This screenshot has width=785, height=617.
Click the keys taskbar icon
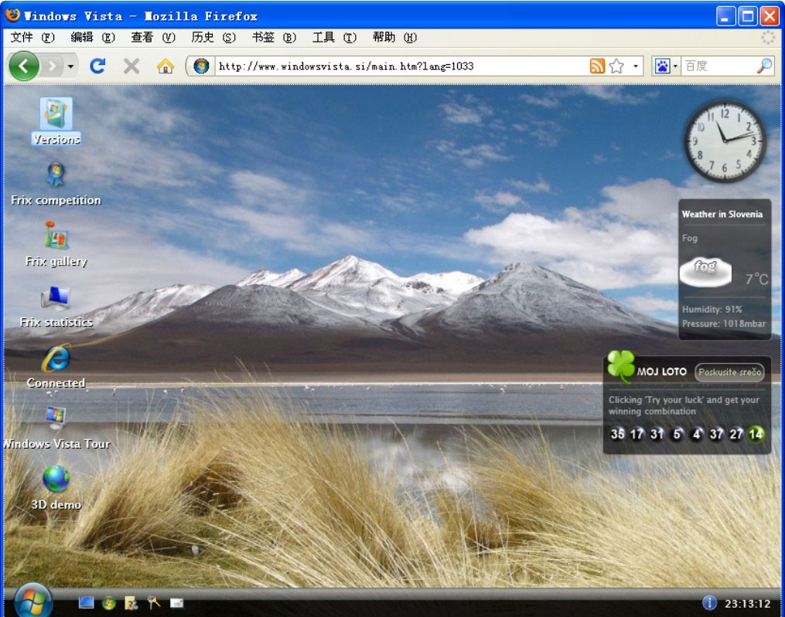click(x=154, y=603)
